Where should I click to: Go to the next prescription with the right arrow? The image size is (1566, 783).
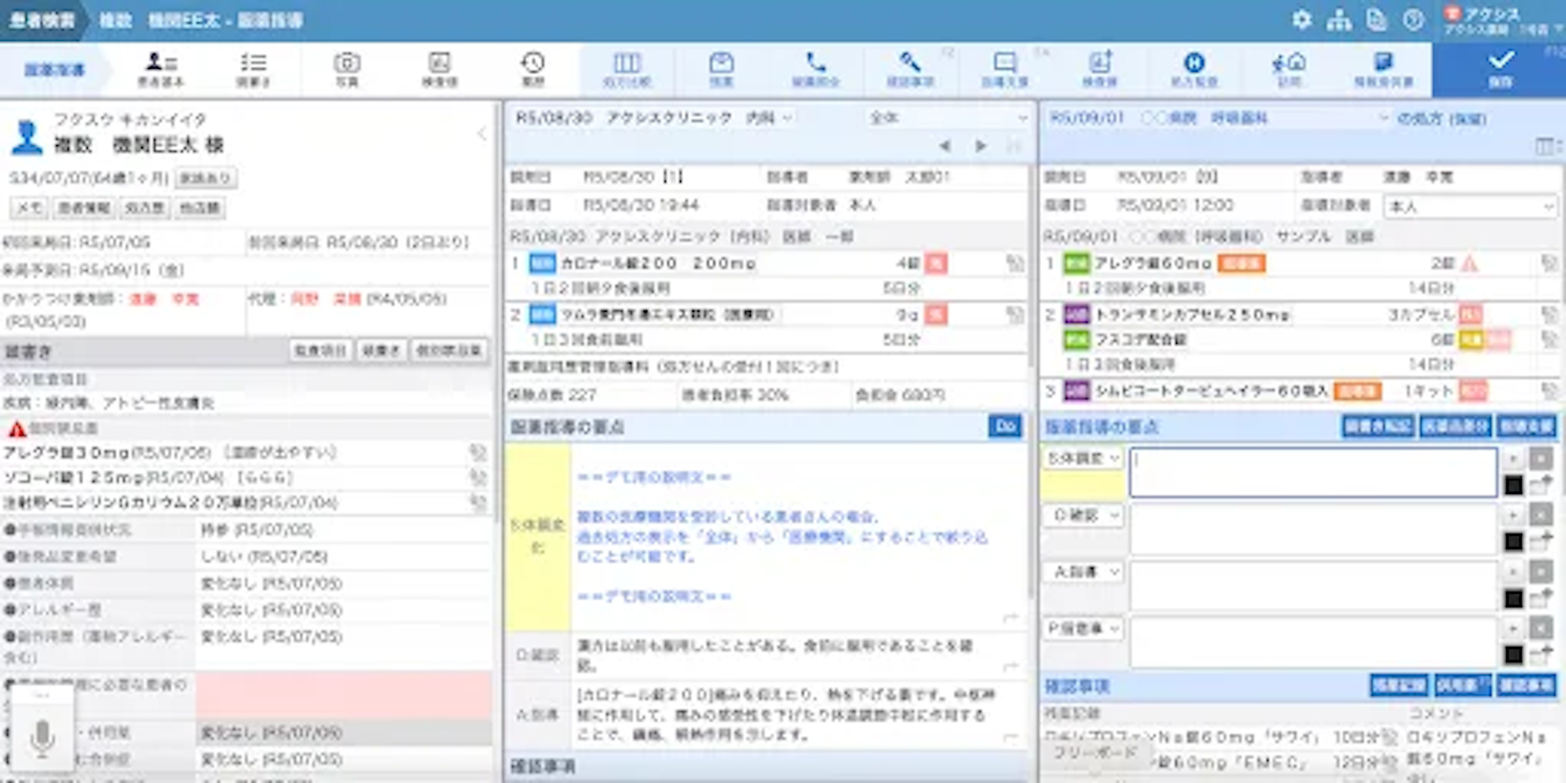tap(980, 146)
